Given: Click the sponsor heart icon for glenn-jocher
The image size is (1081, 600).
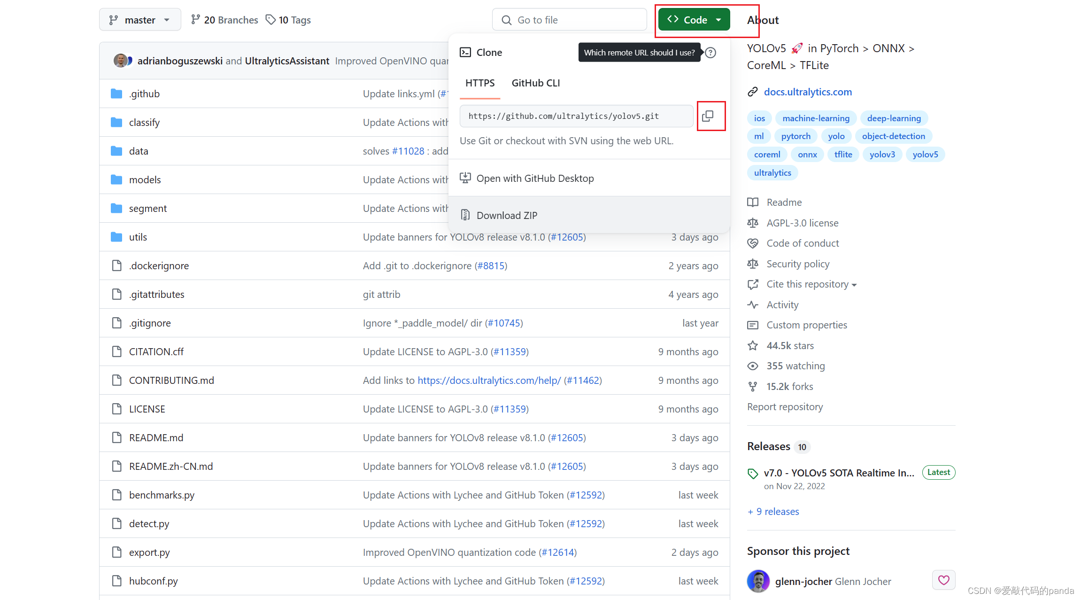Looking at the screenshot, I should tap(943, 580).
